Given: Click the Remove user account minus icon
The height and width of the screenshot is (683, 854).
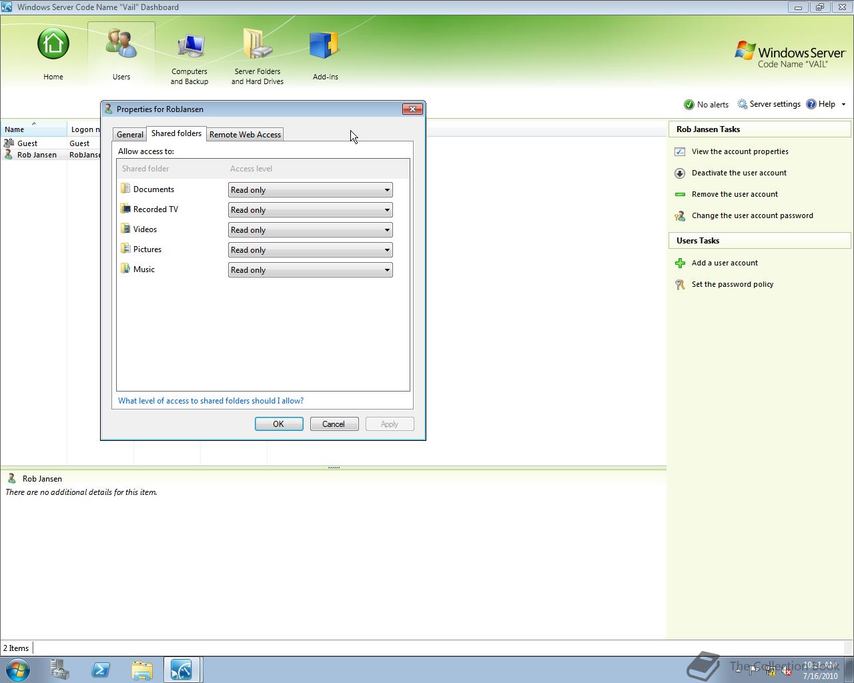Looking at the screenshot, I should click(680, 194).
